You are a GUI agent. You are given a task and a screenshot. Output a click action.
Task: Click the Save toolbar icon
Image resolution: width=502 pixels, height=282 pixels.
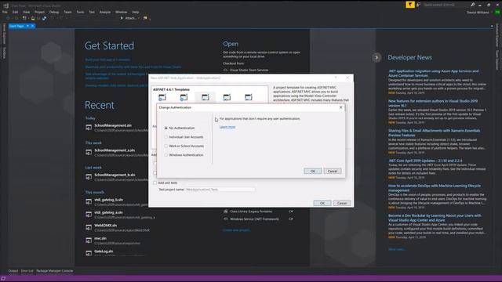tap(38, 18)
